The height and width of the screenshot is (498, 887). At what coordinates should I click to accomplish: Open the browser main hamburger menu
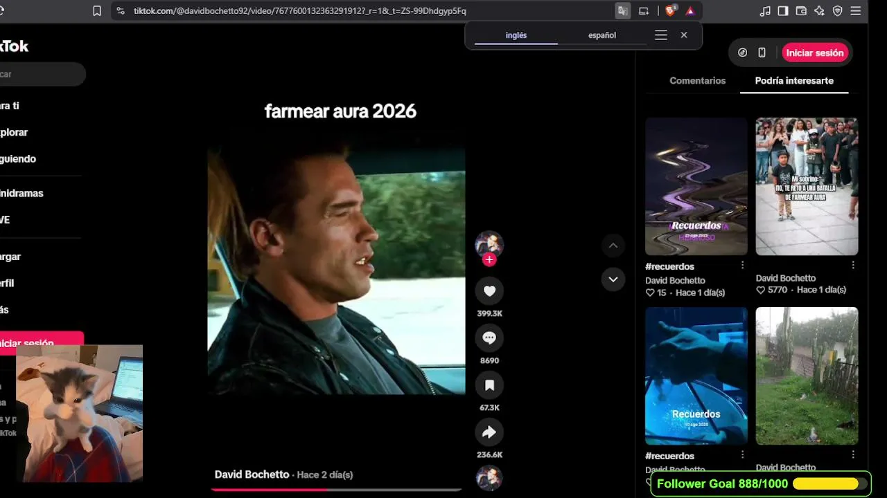point(856,11)
